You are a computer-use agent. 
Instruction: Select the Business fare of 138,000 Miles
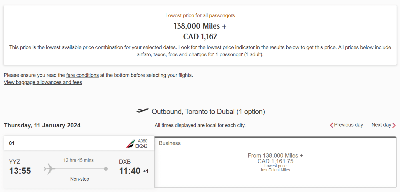275,158
